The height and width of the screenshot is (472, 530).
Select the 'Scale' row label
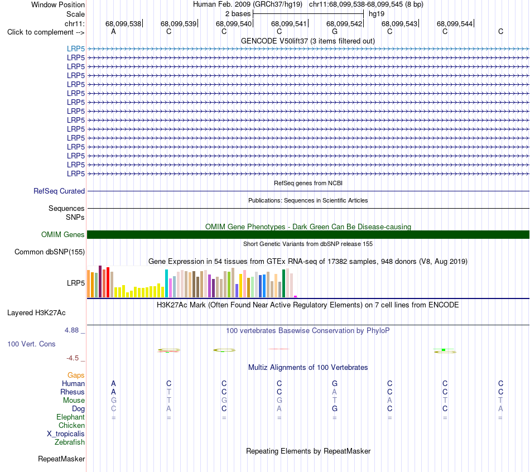[x=75, y=14]
